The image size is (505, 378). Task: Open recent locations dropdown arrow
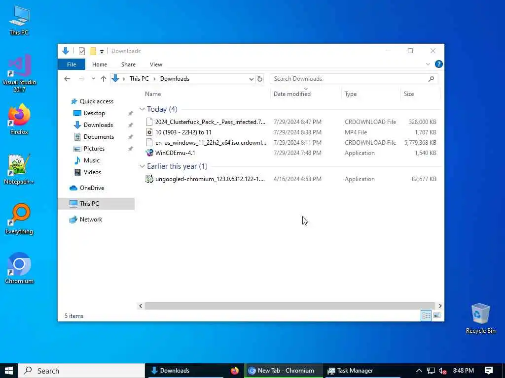click(93, 79)
